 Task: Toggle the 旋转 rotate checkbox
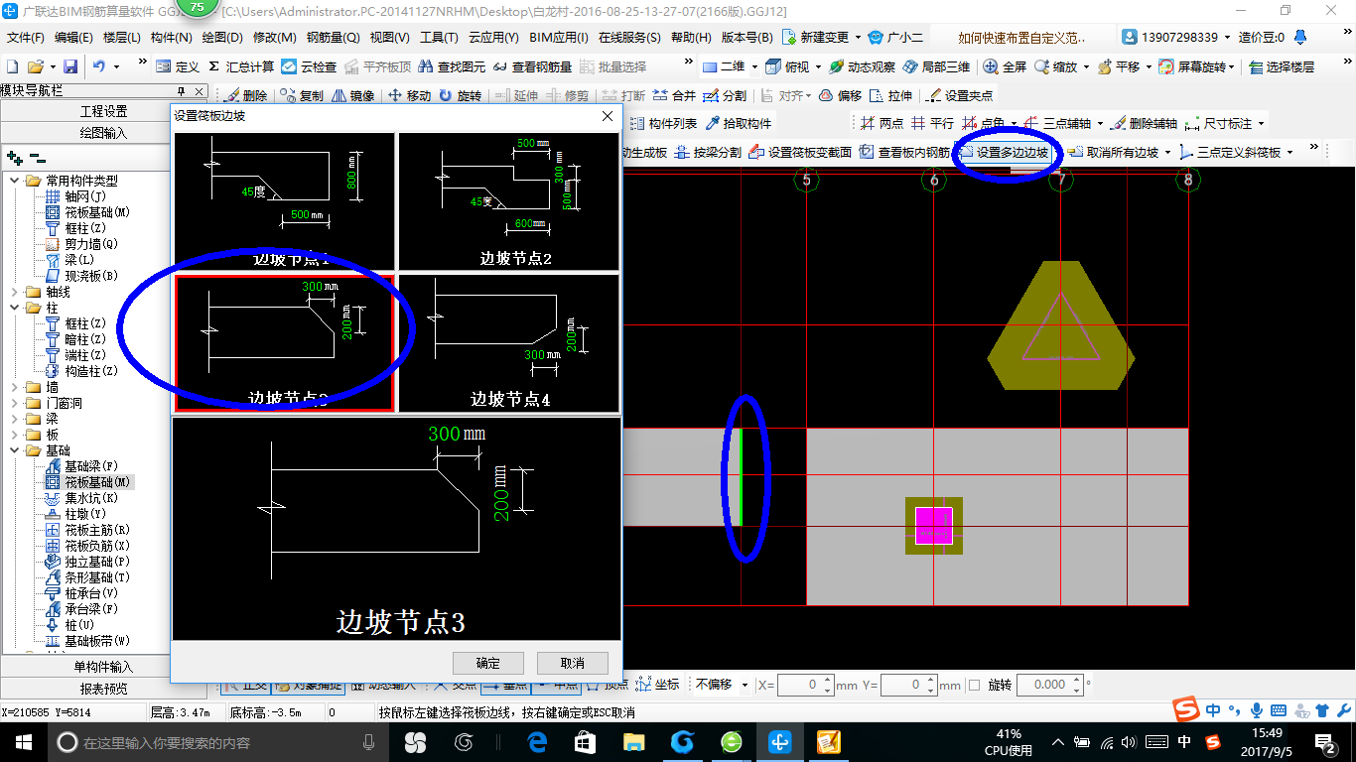coord(974,685)
